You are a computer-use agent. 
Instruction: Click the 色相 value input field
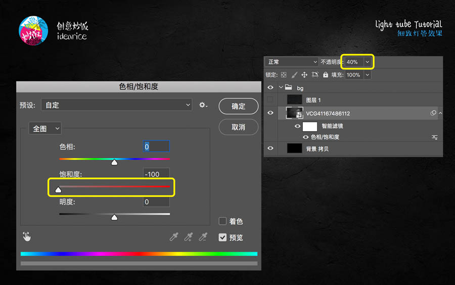pyautogui.click(x=156, y=146)
